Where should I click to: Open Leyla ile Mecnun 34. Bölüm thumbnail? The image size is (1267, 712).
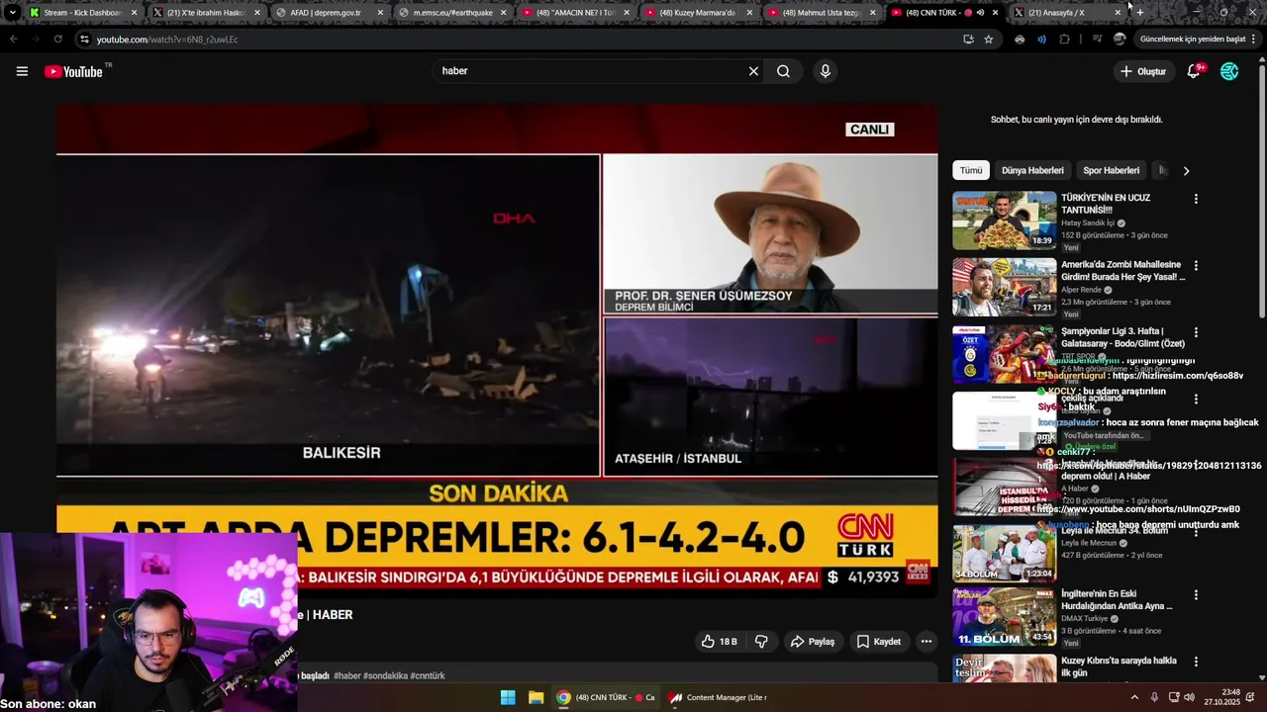1004,552
